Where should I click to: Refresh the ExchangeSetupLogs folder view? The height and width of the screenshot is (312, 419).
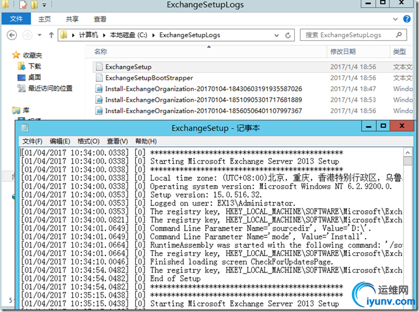coord(288,35)
